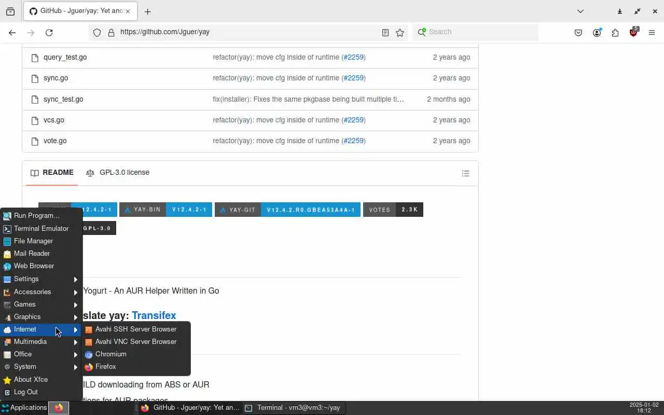
Task: Choose Log Out from menu
Action: [x=41, y=392]
